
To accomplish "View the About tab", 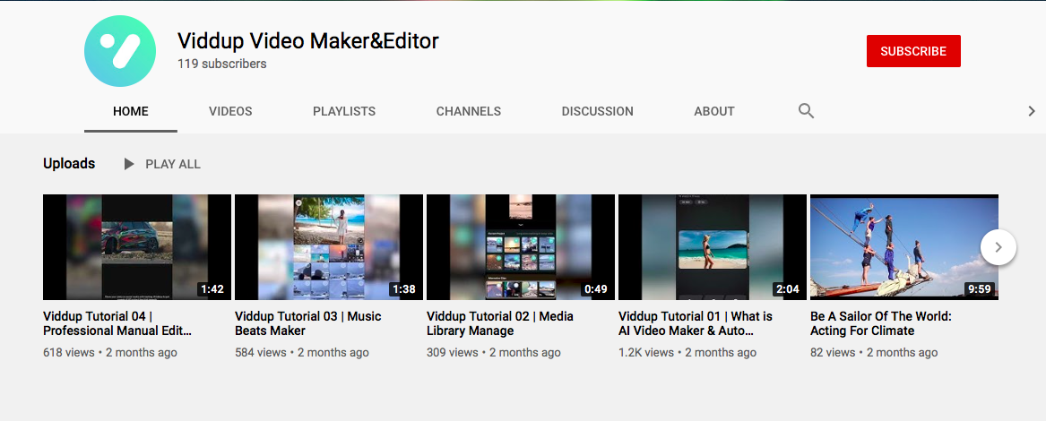I will 714,112.
